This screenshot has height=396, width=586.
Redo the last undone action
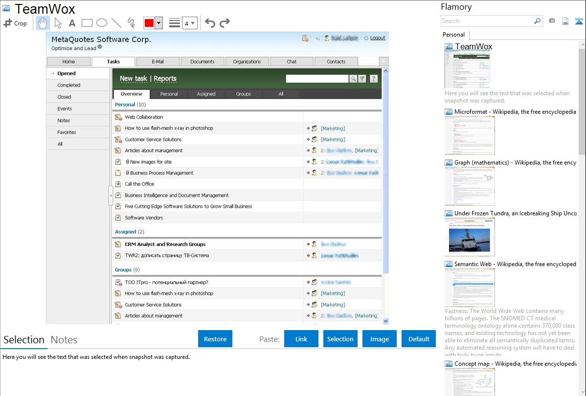point(225,23)
